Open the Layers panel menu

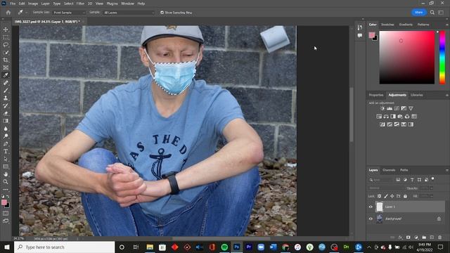[x=447, y=170]
